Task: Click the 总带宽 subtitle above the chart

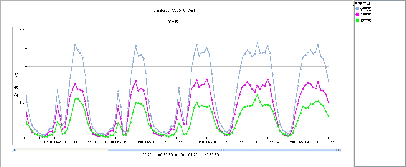Action: 173,21
